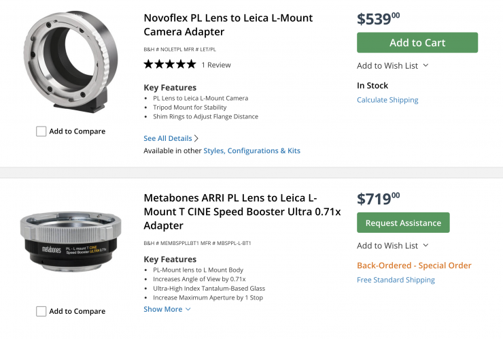This screenshot has height=339, width=503.
Task: Open the Calculate Shipping link
Action: [x=387, y=100]
